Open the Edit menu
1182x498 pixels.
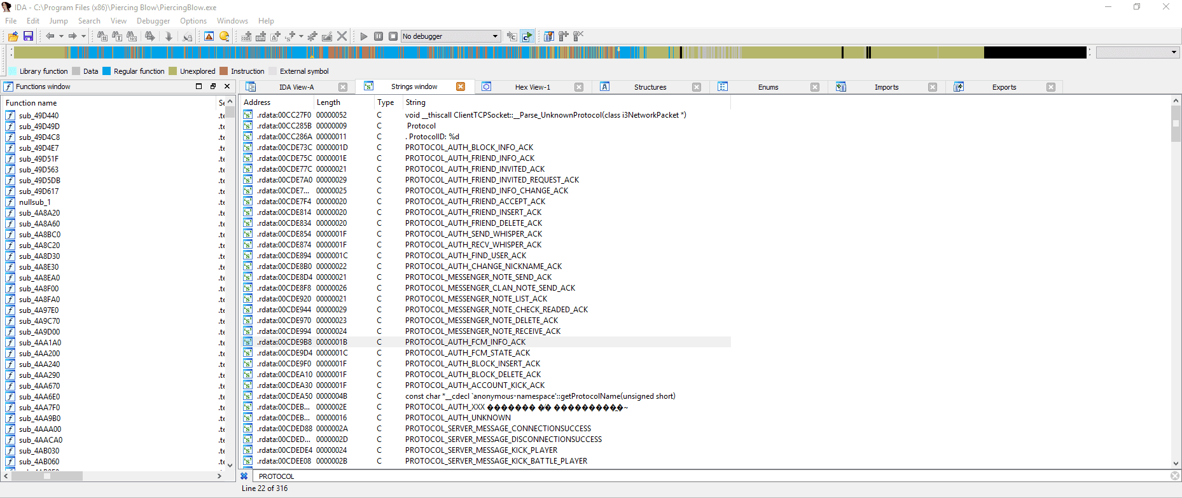[33, 20]
